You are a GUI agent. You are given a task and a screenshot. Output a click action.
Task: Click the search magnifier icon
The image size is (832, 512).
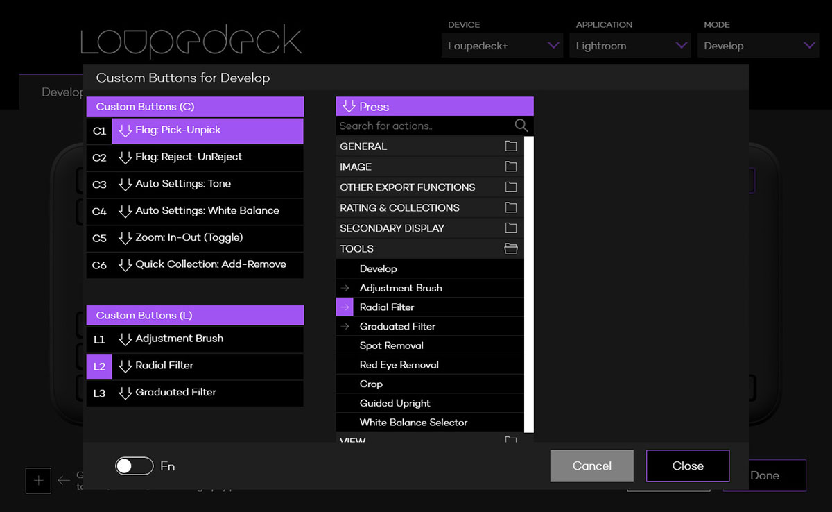coord(521,126)
